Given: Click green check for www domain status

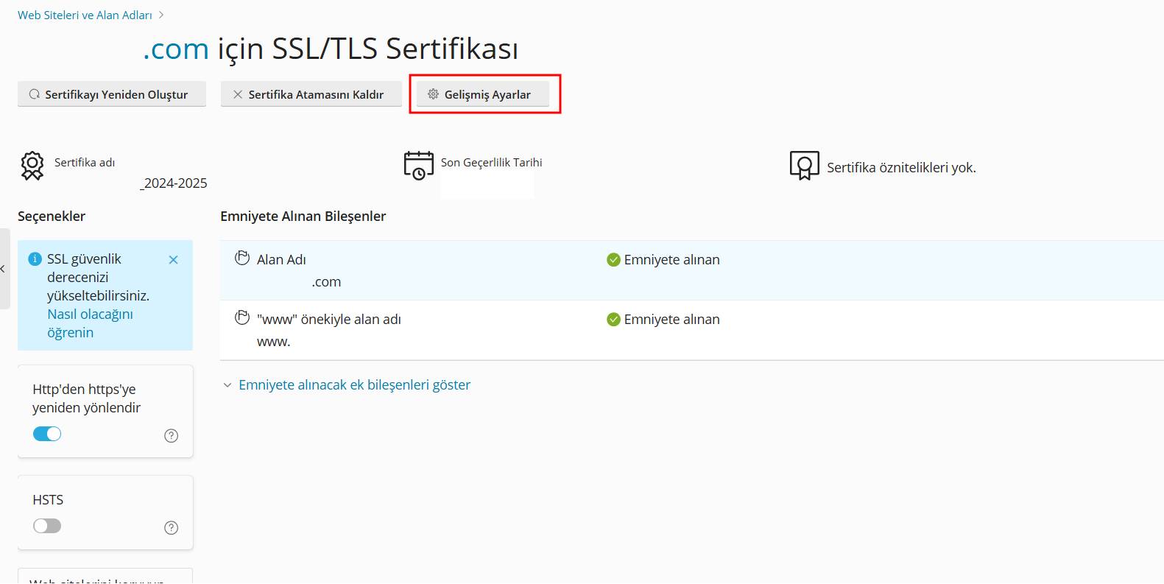Looking at the screenshot, I should click(613, 320).
